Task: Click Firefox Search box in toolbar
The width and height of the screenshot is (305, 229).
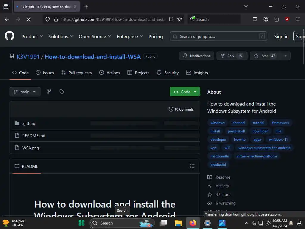Action: [214, 19]
